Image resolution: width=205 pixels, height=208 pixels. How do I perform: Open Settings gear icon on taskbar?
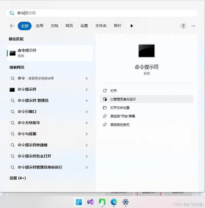click(126, 202)
